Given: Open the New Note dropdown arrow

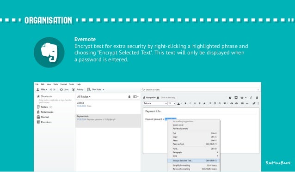Looking at the screenshot, I should 104,89.
